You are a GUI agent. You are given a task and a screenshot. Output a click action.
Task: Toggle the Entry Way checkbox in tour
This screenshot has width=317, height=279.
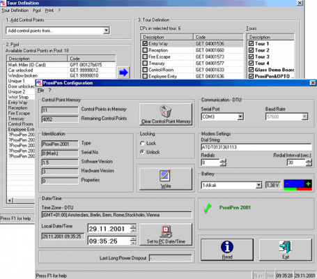[x=145, y=44]
